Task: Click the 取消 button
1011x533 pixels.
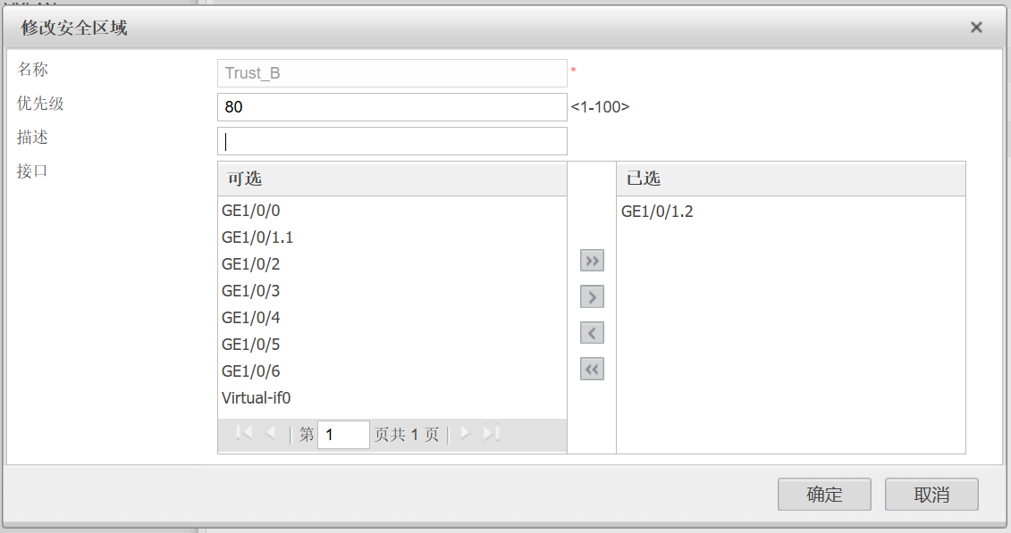Action: (931, 495)
